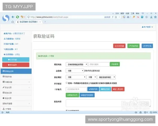Expand the 专属对接 sidebar item

[x=16, y=82]
